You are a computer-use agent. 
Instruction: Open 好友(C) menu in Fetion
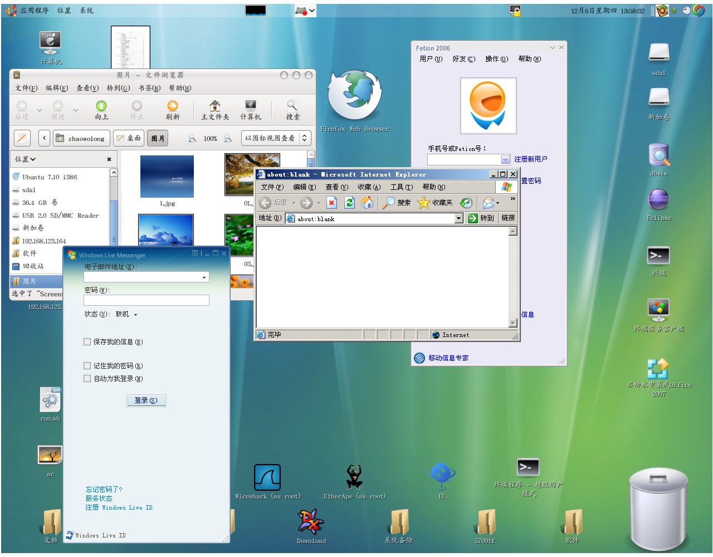click(464, 59)
